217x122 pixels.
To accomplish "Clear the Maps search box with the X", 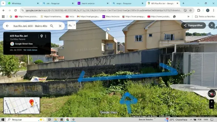I will pyautogui.click(x=60, y=26).
